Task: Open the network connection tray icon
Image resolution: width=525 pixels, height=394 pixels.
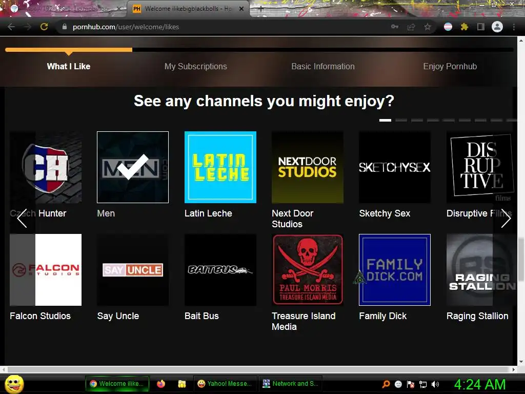Action: click(423, 384)
